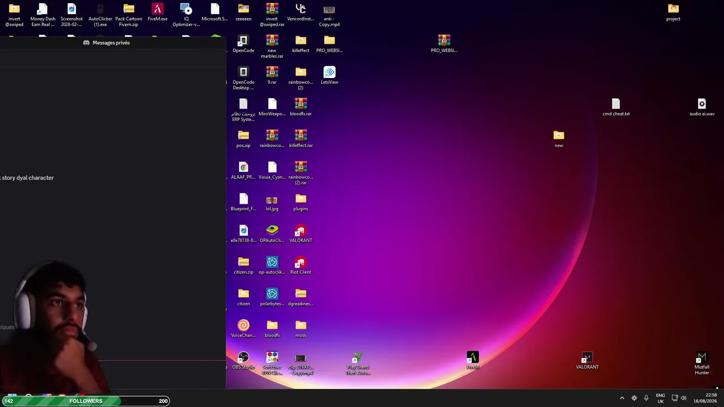Viewport: 724px width, 407px height.
Task: Select the MiroWeapo... file icon
Action: pyautogui.click(x=272, y=107)
